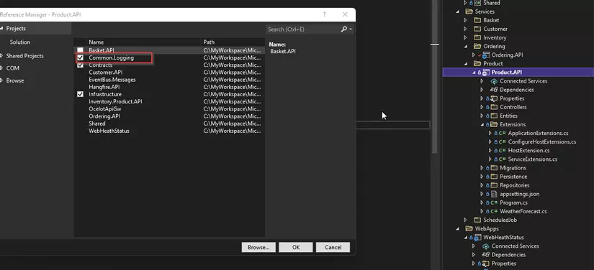
Task: Select Program.cs in Solution Explorer
Action: pos(513,202)
